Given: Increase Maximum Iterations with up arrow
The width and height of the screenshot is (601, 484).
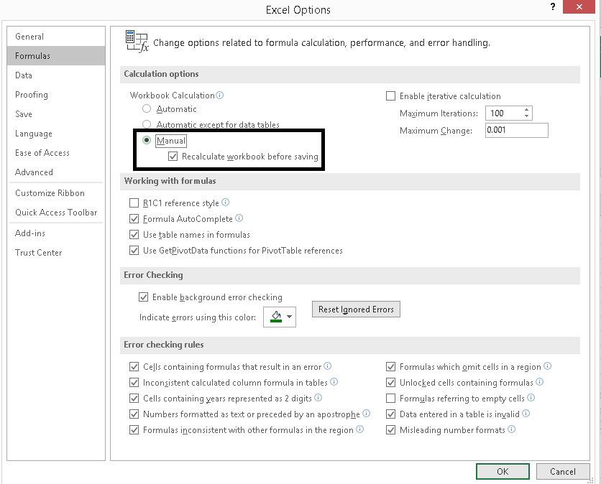Looking at the screenshot, I should 527,110.
